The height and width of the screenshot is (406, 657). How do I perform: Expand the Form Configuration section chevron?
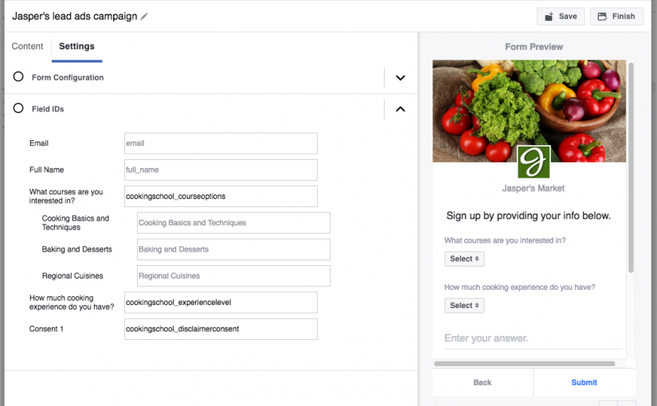coord(401,77)
